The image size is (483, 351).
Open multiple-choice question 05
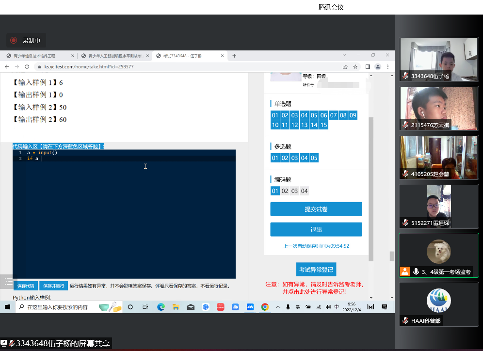(314, 158)
